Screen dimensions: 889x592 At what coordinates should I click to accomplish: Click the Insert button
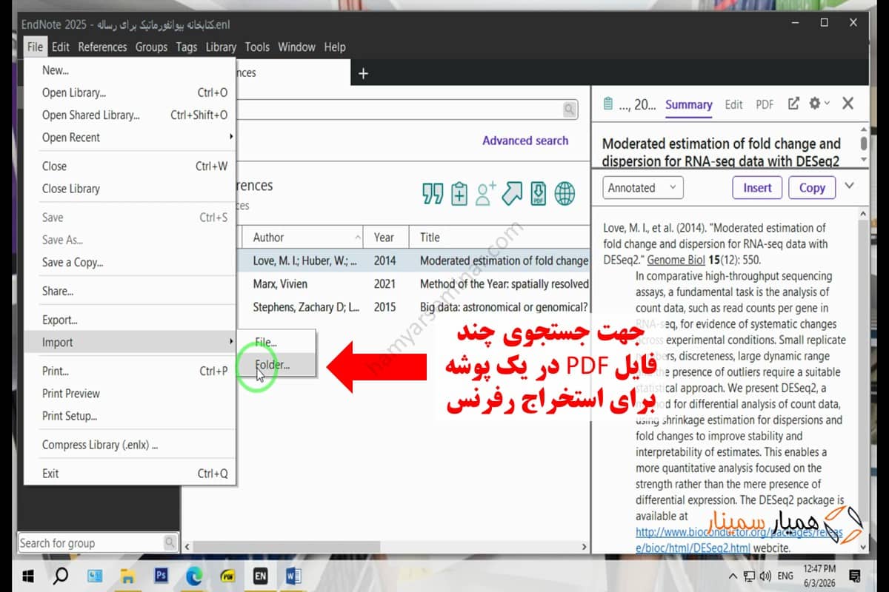(757, 188)
